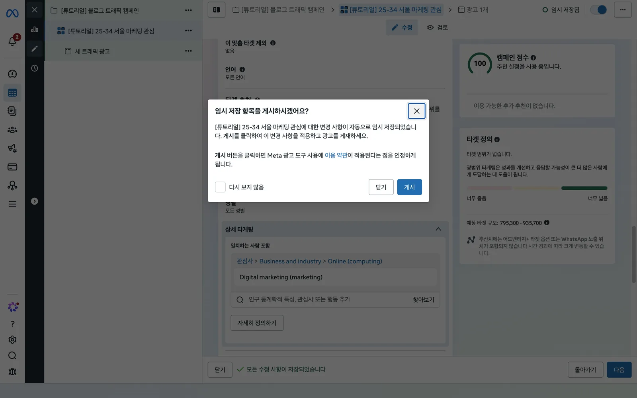
Task: Open more options for 새 트래픽 광고
Action: [x=188, y=51]
